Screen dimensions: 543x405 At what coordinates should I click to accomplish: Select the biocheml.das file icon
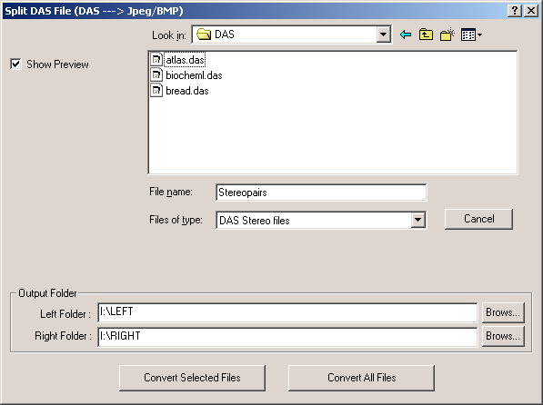(x=156, y=75)
